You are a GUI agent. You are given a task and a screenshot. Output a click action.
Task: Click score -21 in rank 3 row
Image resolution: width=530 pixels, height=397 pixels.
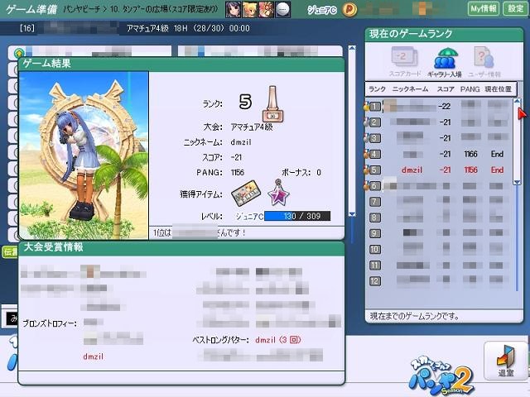(445, 138)
